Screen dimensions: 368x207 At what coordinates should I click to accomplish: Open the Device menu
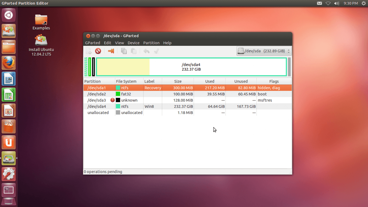tap(134, 43)
